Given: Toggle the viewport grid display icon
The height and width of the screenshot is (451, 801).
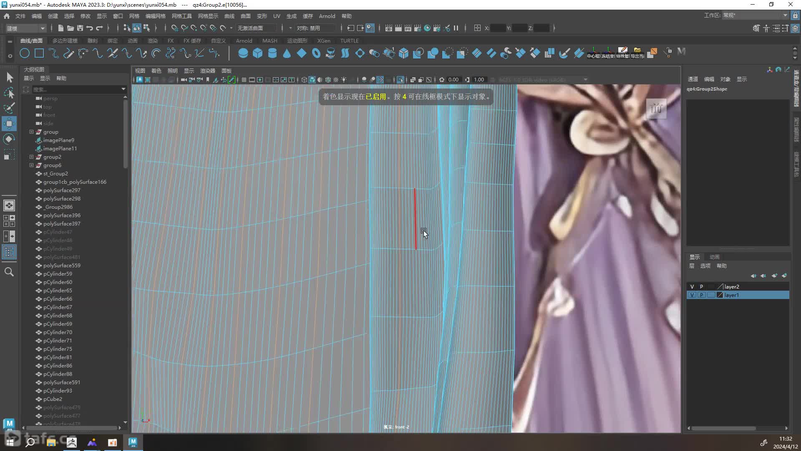Looking at the screenshot, I should tap(244, 80).
